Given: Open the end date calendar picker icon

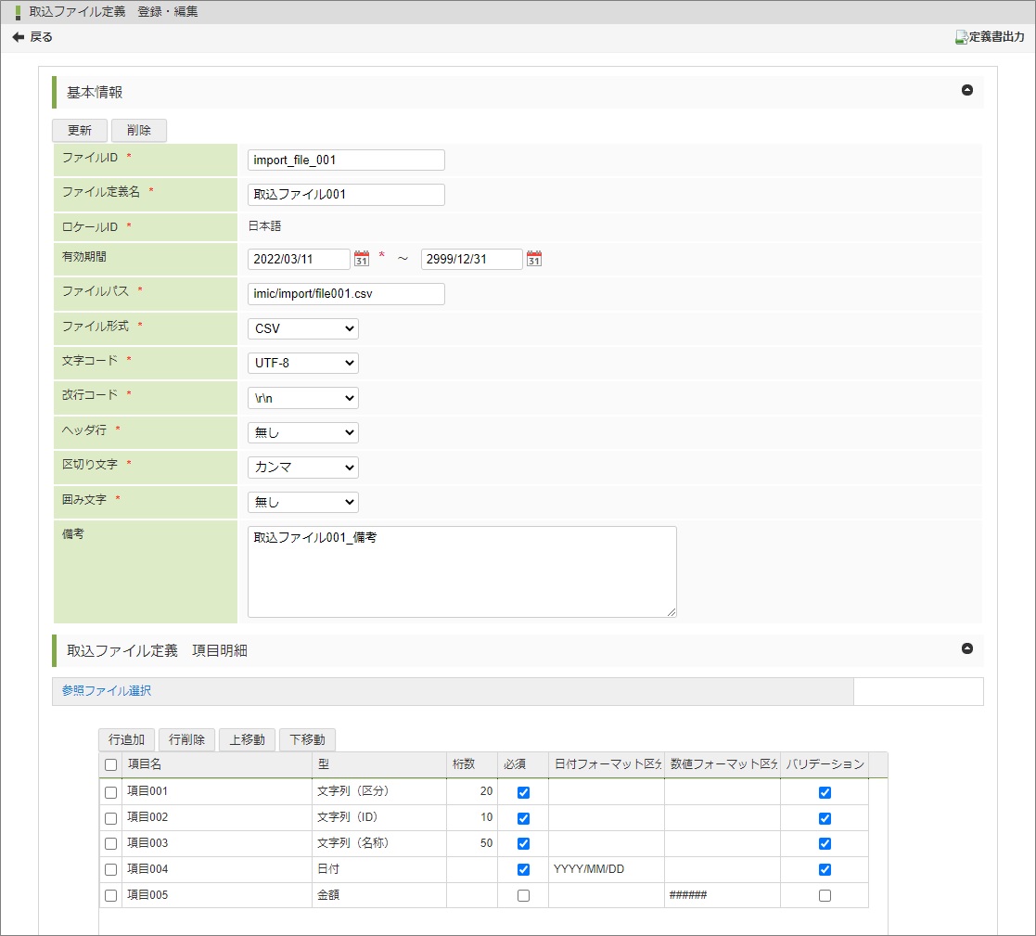Looking at the screenshot, I should point(534,259).
